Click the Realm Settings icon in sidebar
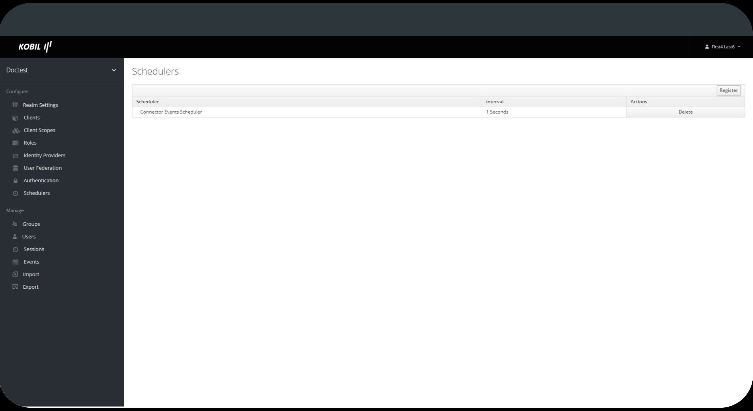This screenshot has height=411, width=753. pyautogui.click(x=16, y=104)
